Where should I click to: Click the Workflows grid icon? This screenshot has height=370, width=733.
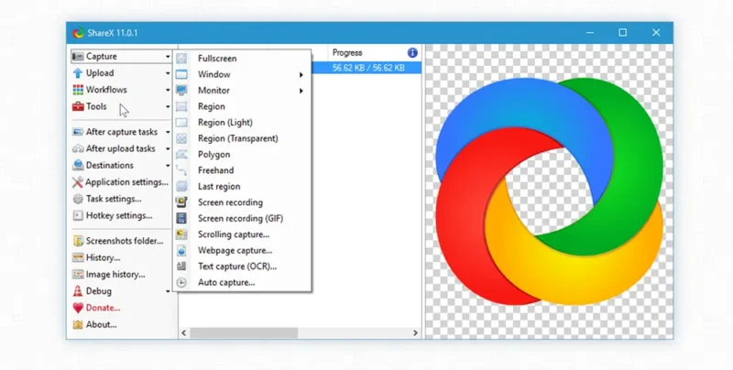[78, 90]
